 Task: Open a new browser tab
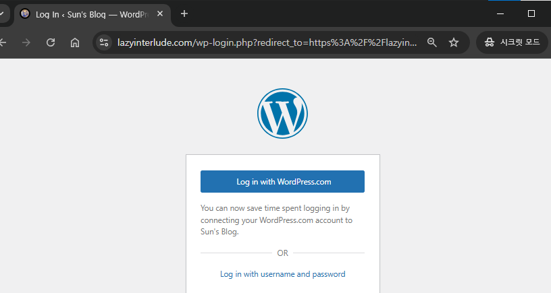184,13
